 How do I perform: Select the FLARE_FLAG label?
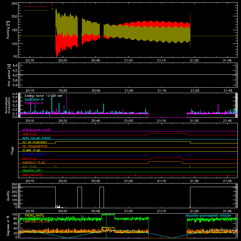(x=31, y=150)
